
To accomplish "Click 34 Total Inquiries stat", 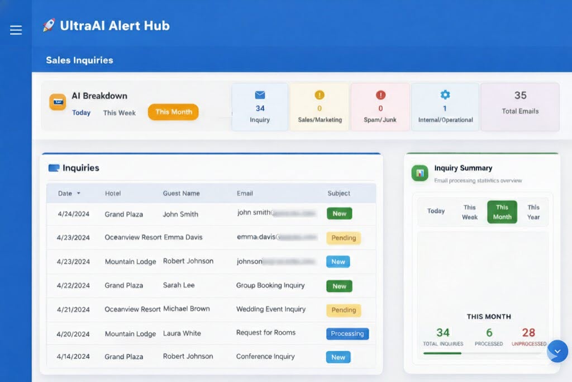I will 443,336.
